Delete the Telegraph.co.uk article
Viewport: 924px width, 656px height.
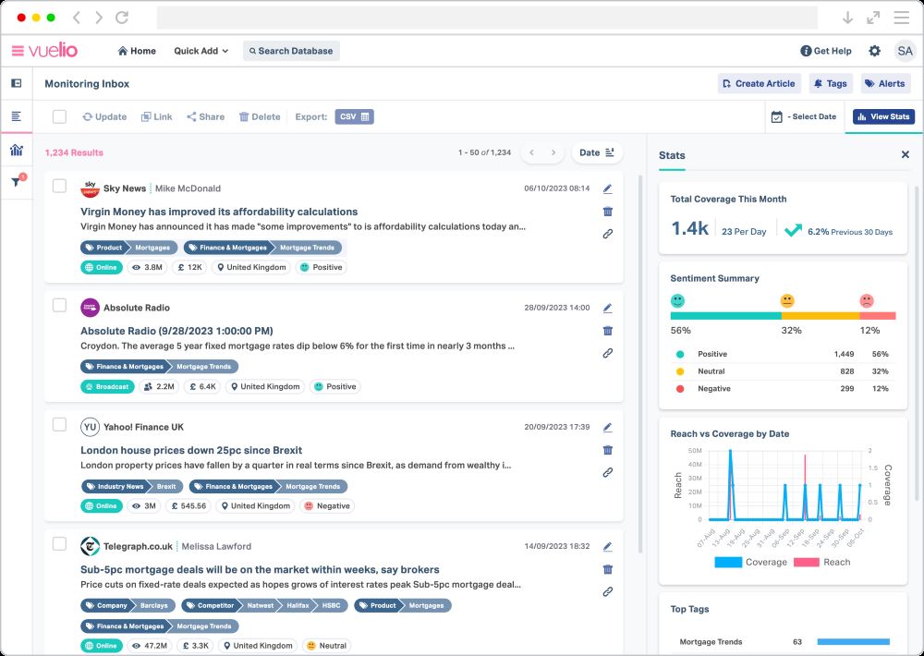tap(608, 569)
